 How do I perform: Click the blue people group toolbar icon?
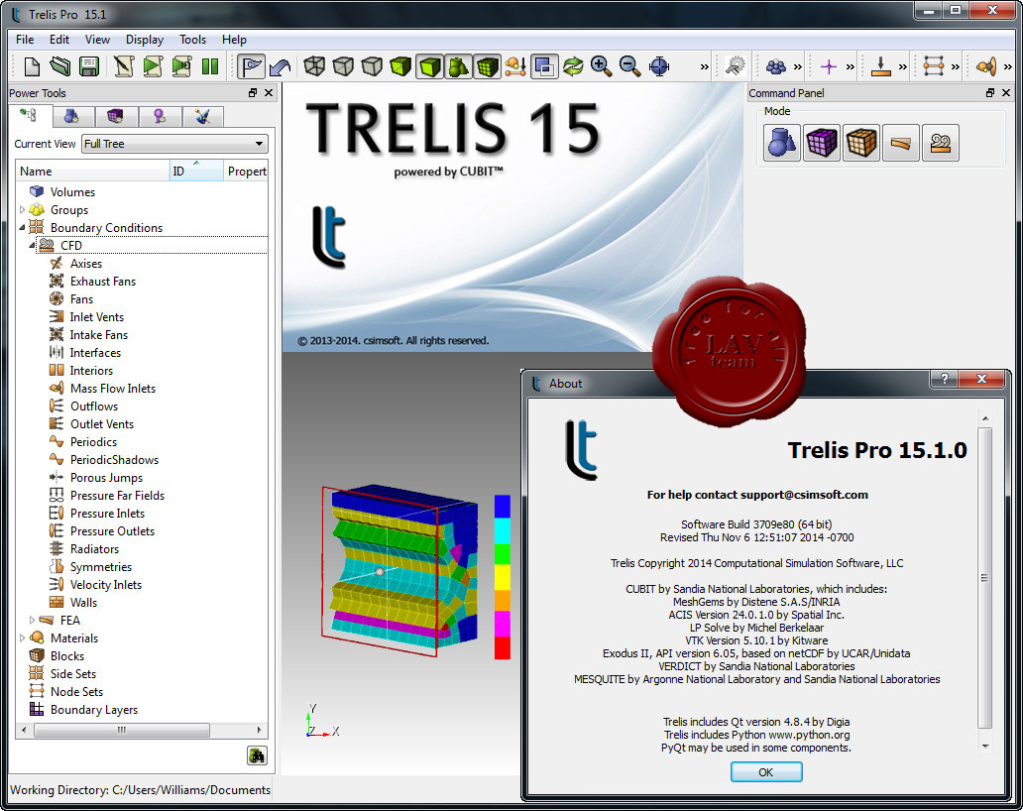click(x=776, y=66)
